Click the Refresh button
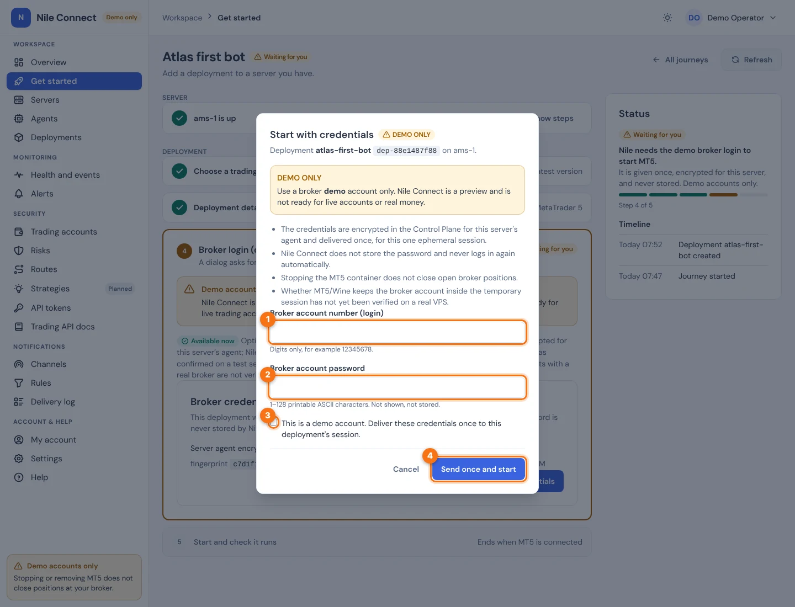The width and height of the screenshot is (795, 607). click(x=751, y=60)
